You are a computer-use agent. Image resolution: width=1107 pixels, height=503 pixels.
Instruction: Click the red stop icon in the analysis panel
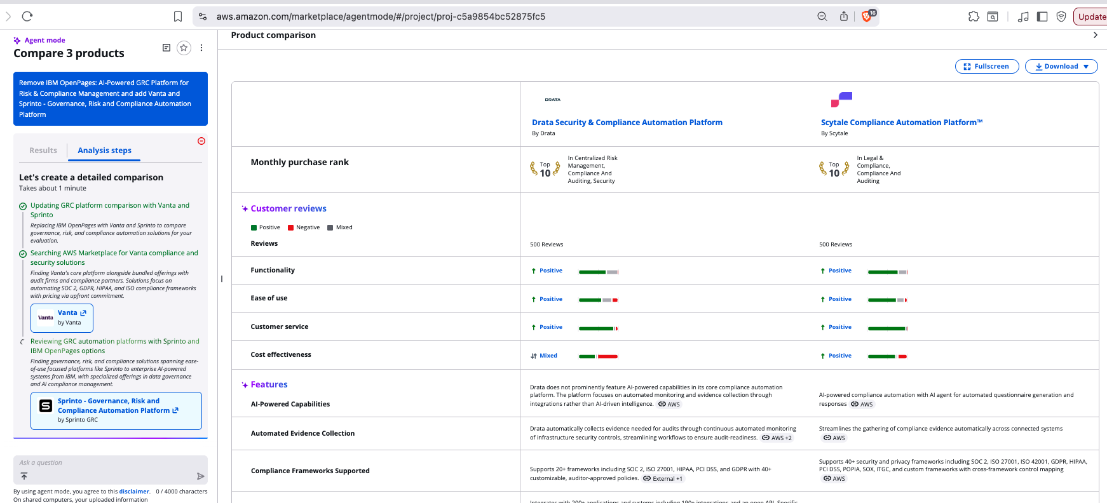pyautogui.click(x=201, y=141)
